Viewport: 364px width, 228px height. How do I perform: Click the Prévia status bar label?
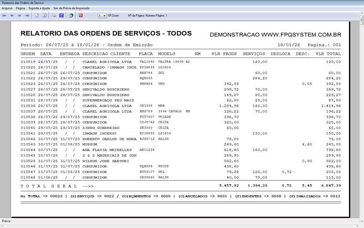6,221
